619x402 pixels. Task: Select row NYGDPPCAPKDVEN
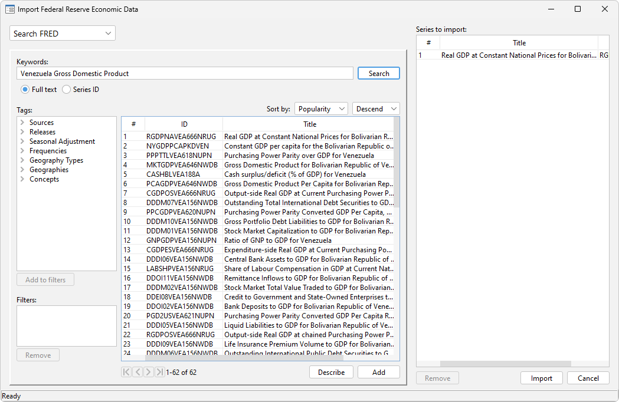pyautogui.click(x=258, y=146)
